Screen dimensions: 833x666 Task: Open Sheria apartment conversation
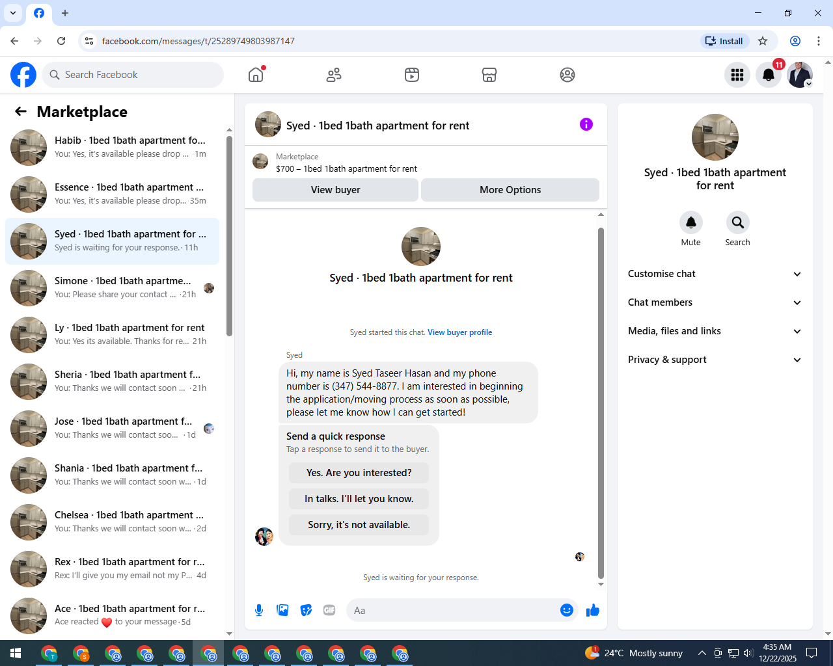(x=112, y=382)
